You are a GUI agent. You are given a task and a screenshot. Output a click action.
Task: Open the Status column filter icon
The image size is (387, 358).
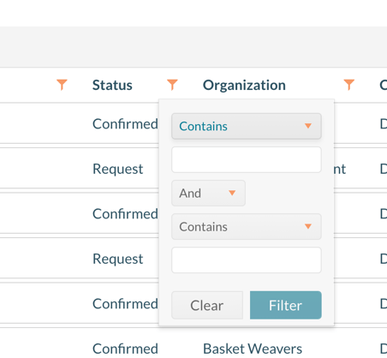(172, 85)
